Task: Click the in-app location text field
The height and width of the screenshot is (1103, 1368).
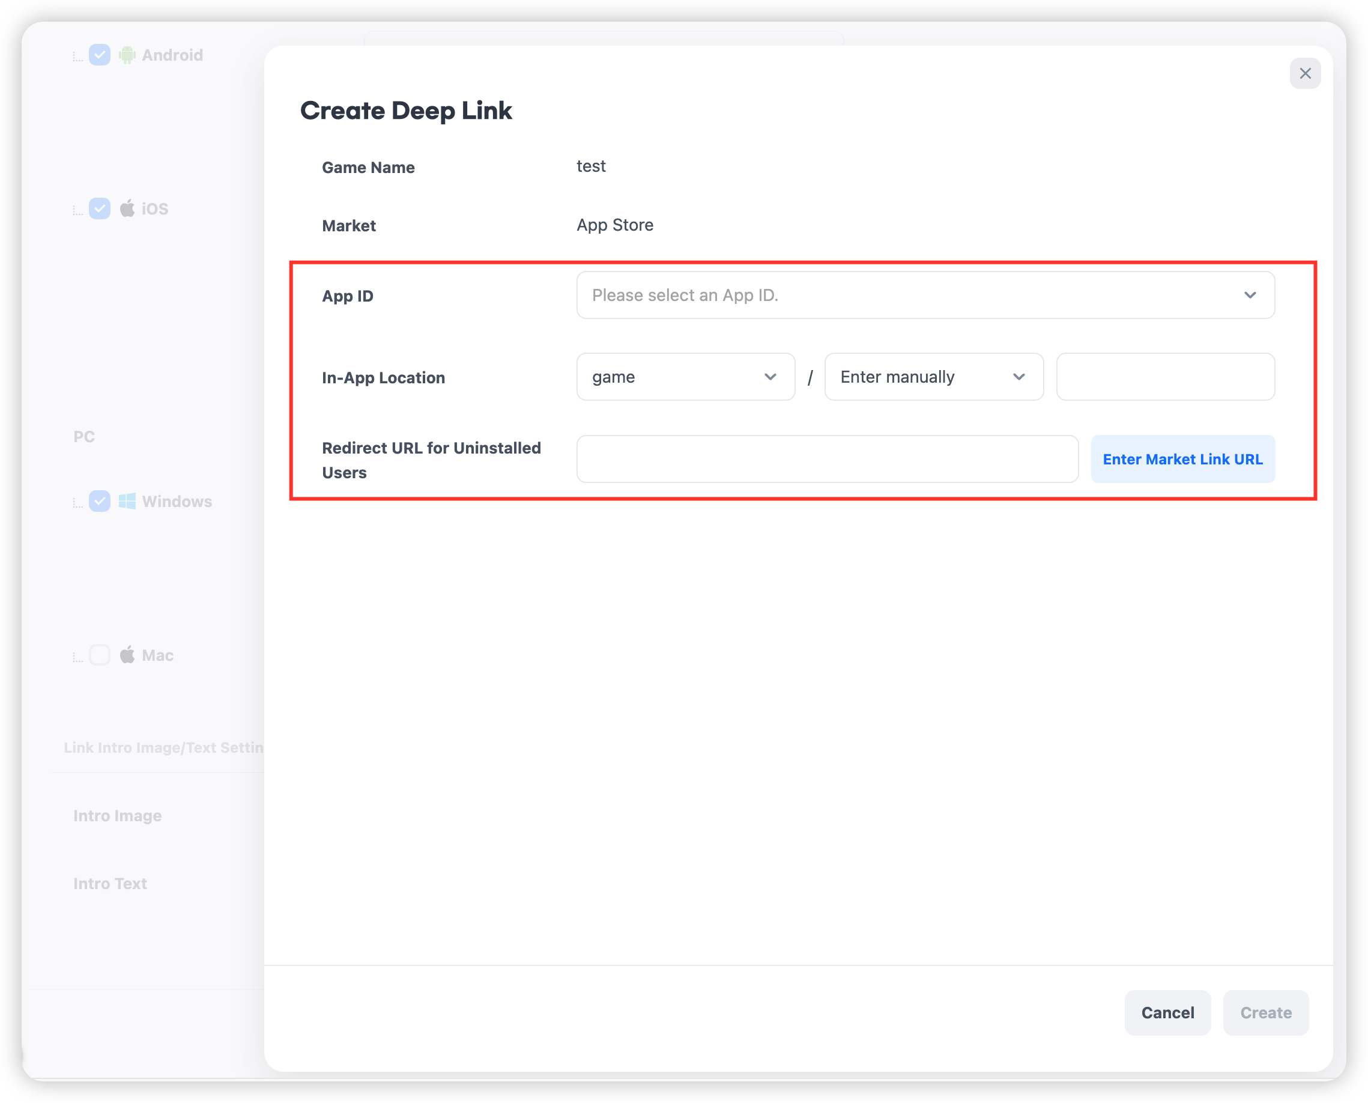Action: pyautogui.click(x=1165, y=377)
